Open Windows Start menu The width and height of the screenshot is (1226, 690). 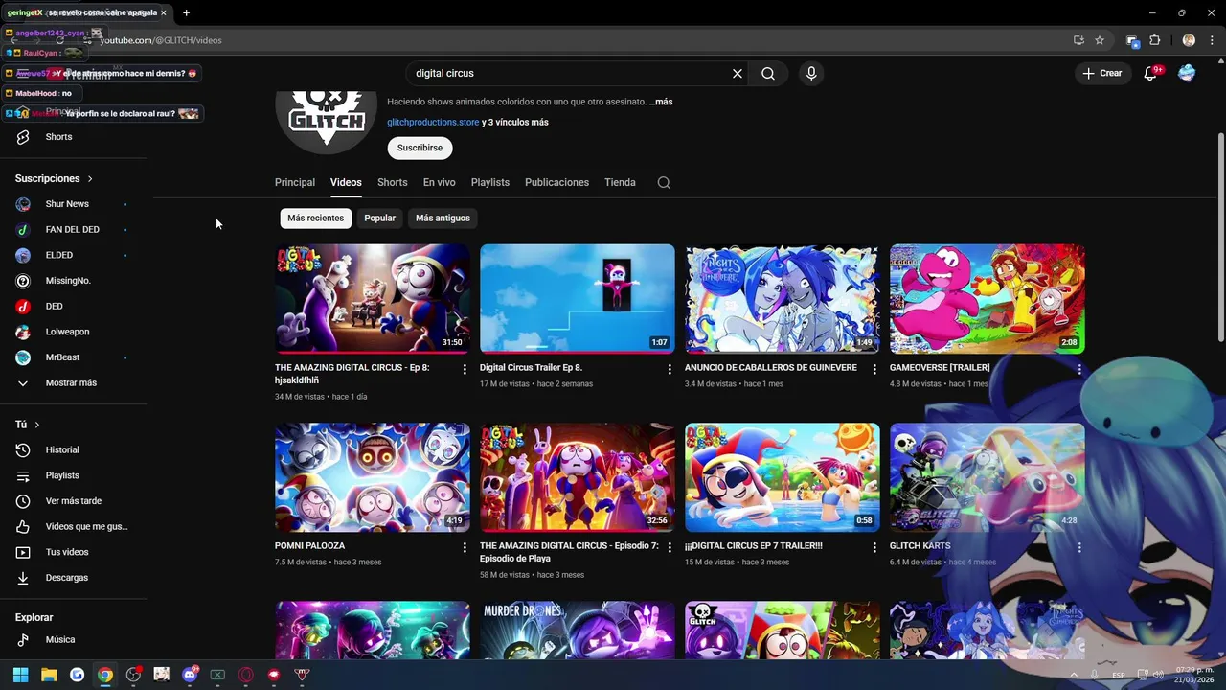(20, 675)
